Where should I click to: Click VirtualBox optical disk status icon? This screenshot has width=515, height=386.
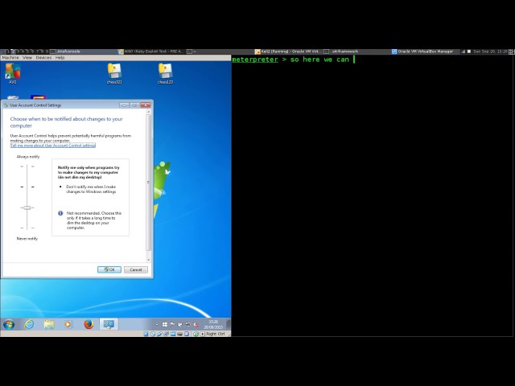coord(153,334)
